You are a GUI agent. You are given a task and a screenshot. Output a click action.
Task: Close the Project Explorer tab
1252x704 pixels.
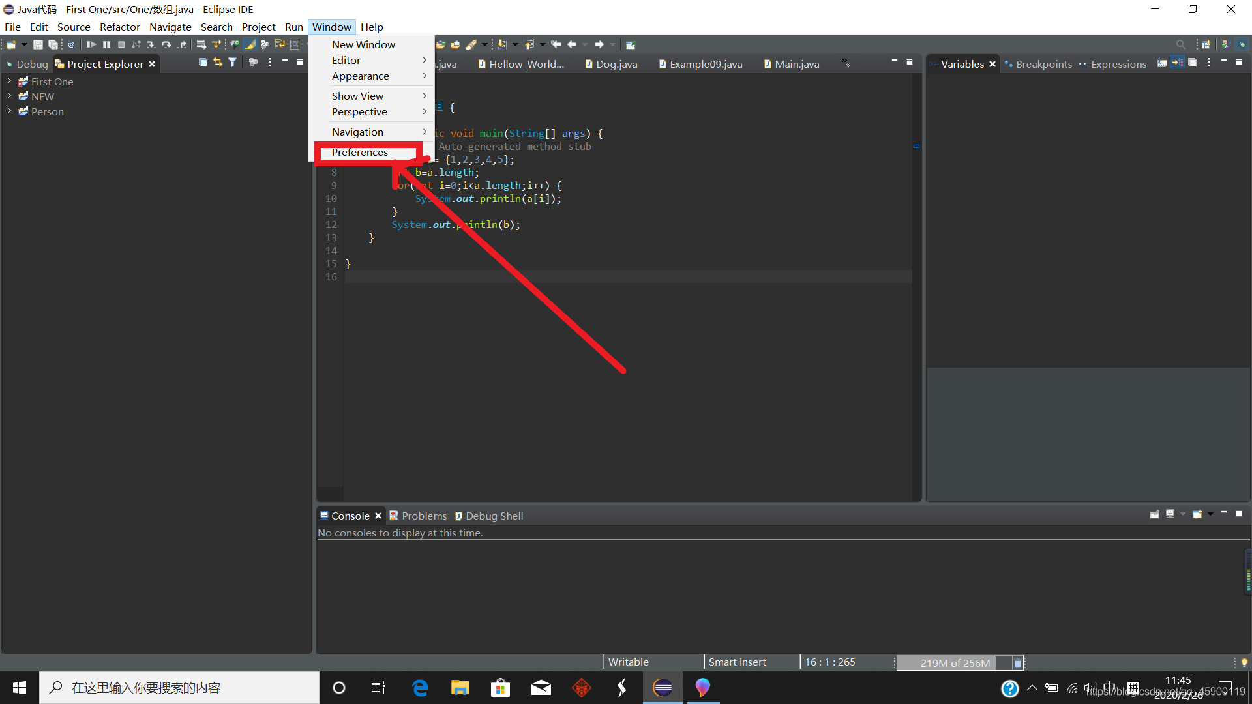[x=152, y=64]
